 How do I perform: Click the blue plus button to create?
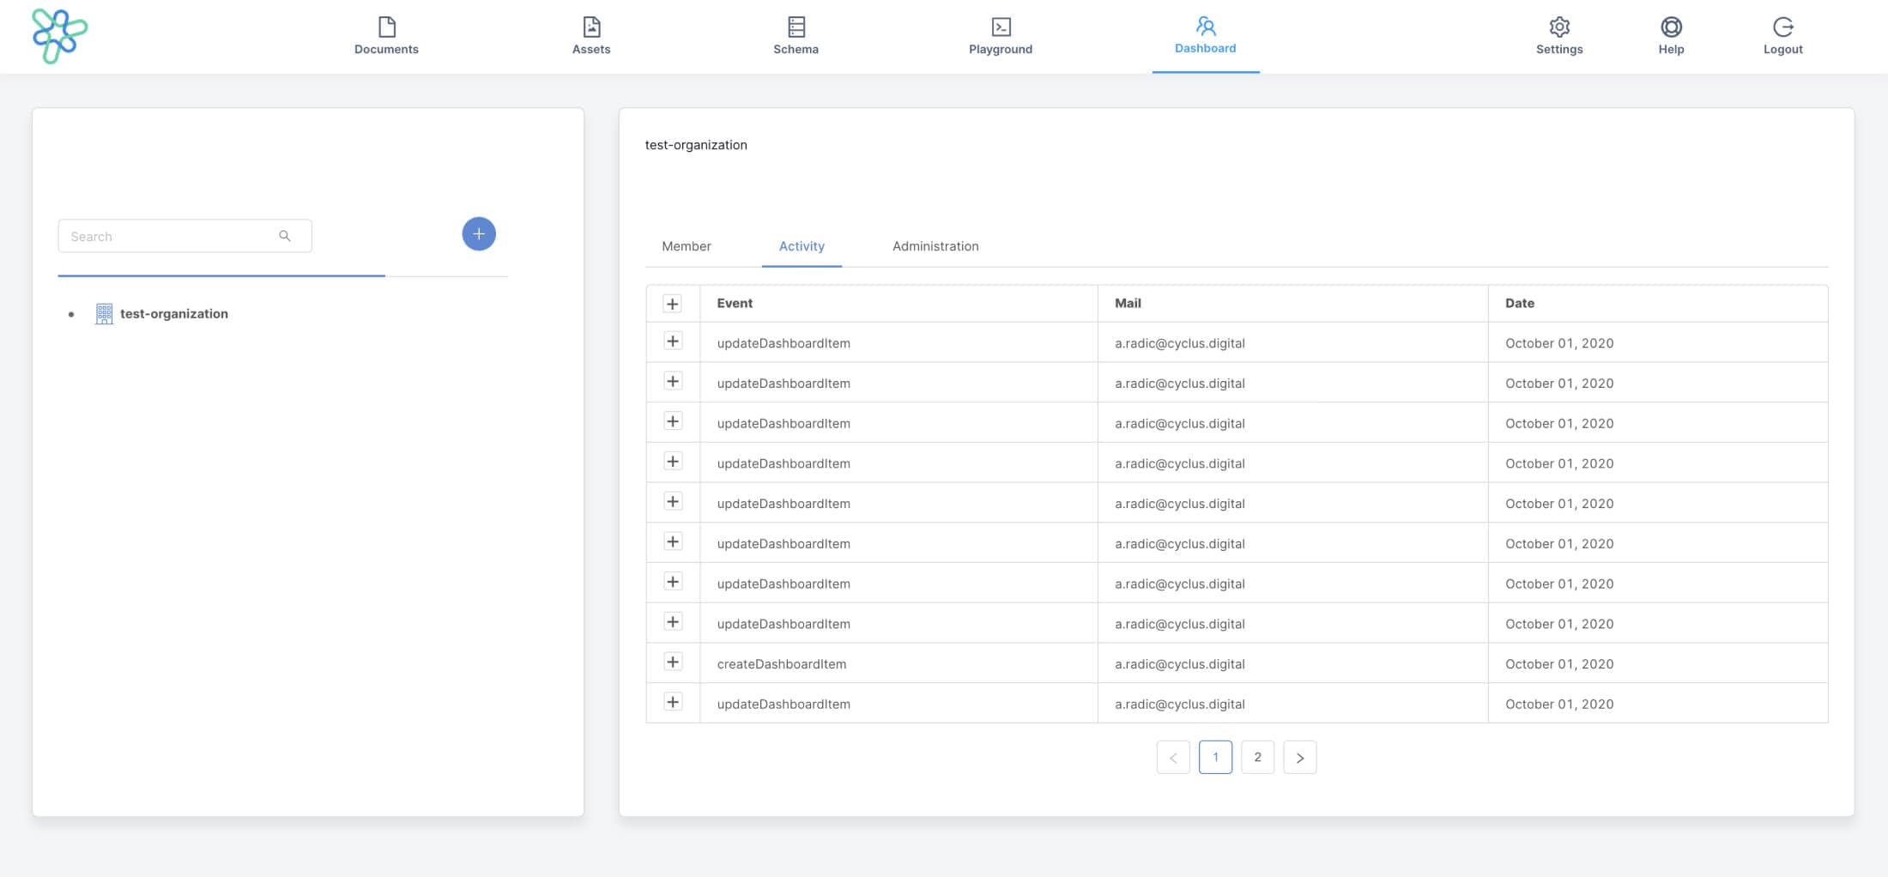pyautogui.click(x=479, y=233)
